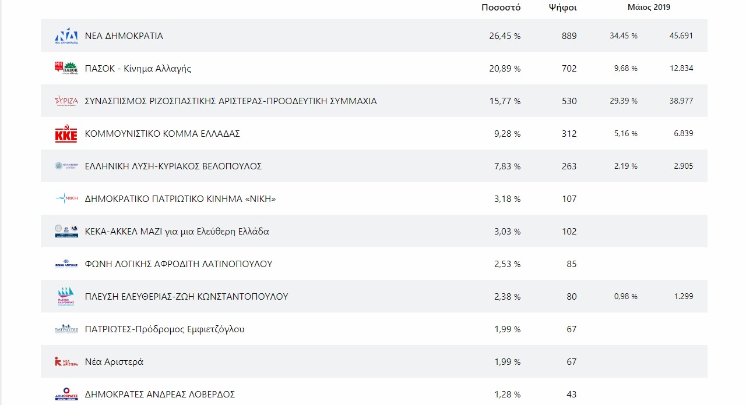Click the Νέα Αριστερά party logo
The height and width of the screenshot is (405, 746).
(x=66, y=362)
